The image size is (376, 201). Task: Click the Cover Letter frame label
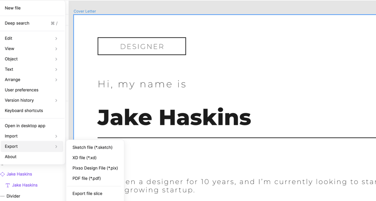pyautogui.click(x=85, y=11)
